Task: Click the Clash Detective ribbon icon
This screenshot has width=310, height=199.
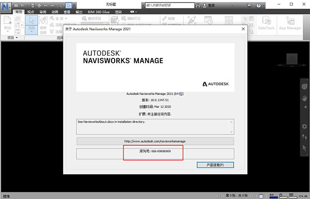Action: coord(192,20)
